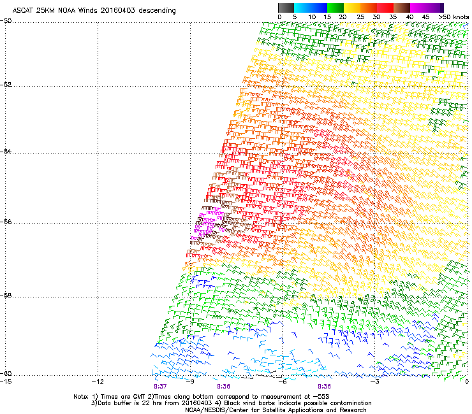Click the legend label '45'
472x414 pixels.
(425, 17)
